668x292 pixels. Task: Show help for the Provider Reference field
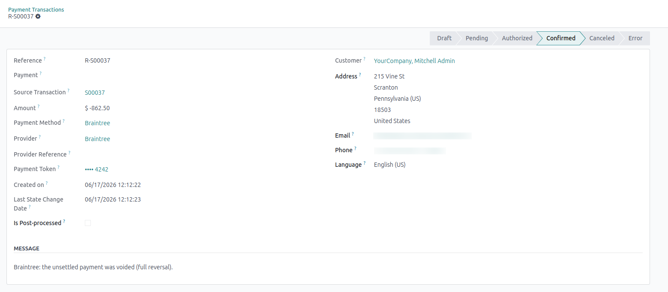click(69, 152)
